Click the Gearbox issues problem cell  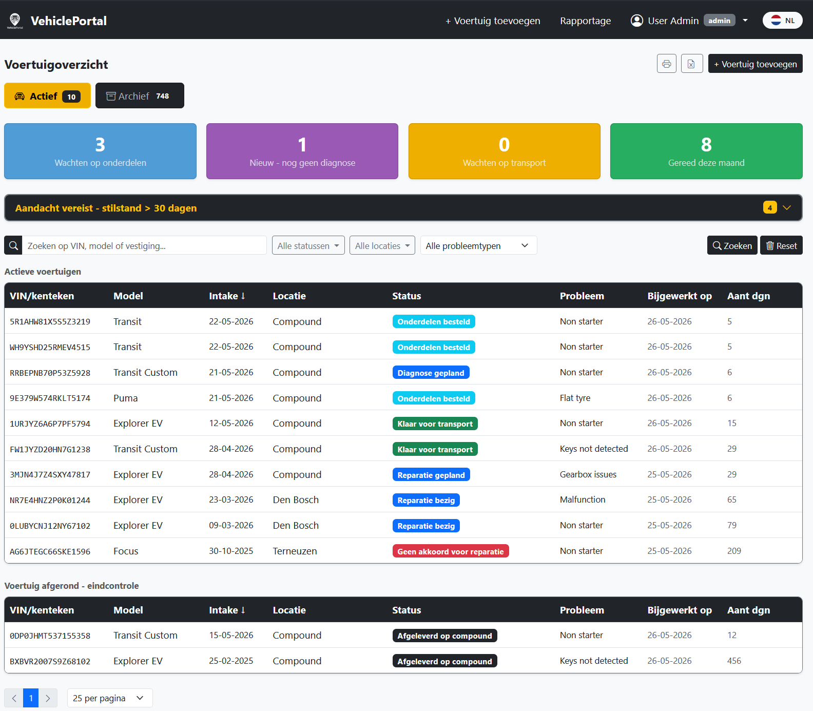[x=588, y=474]
